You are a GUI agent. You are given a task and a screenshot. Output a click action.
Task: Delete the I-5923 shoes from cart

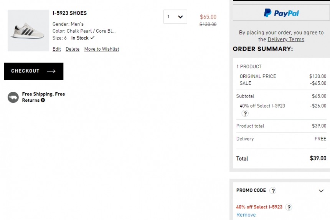point(73,49)
